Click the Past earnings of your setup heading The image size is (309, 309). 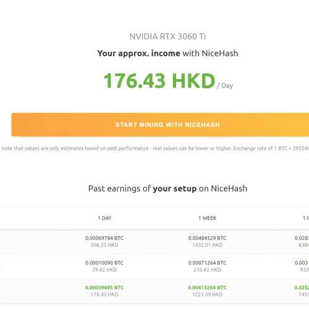click(167, 188)
